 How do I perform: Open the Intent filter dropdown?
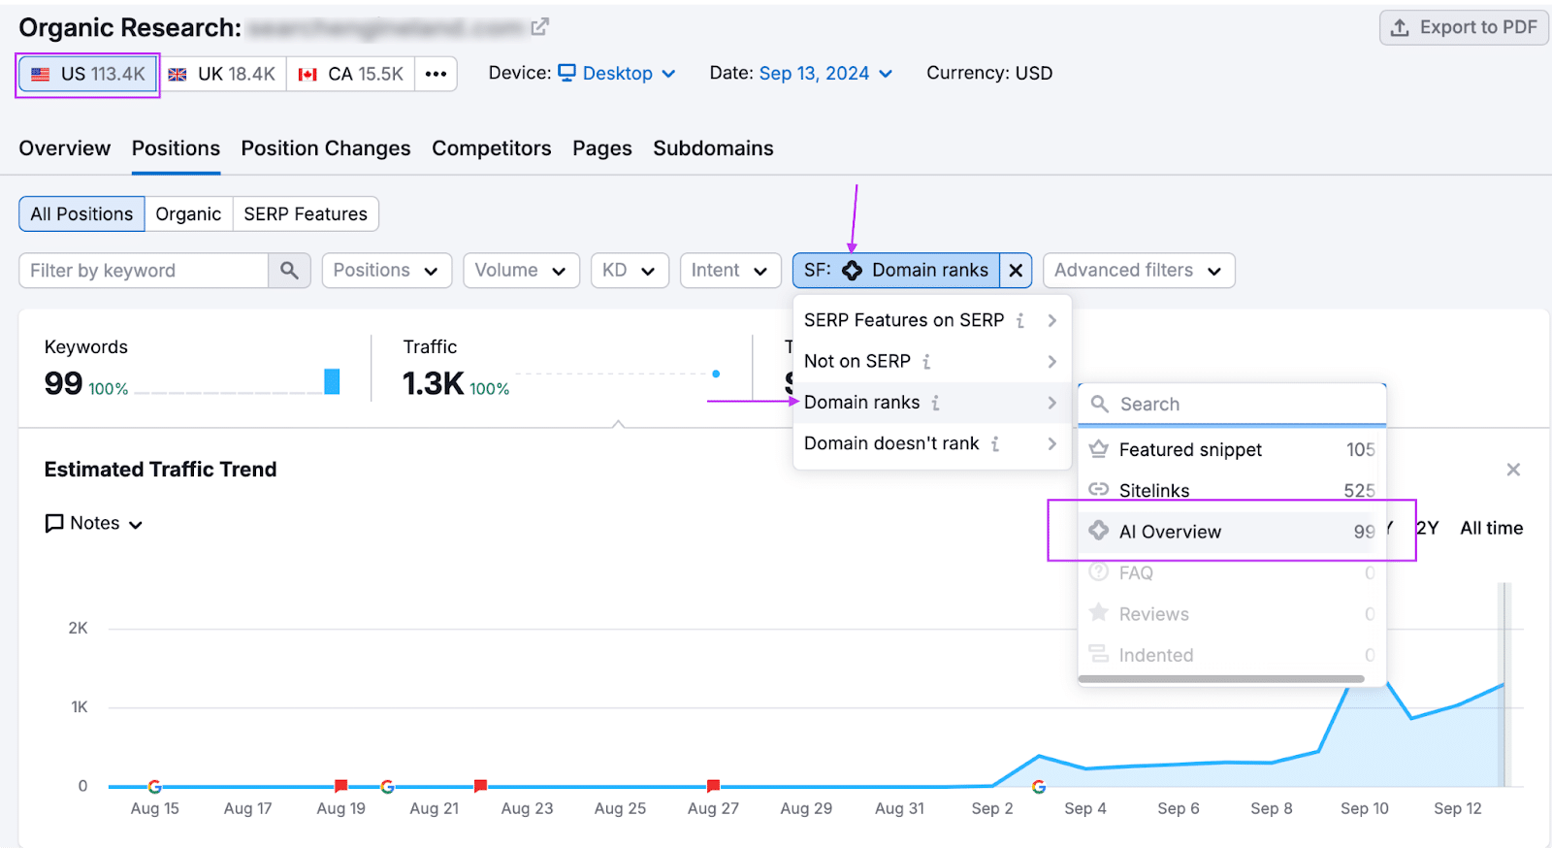coord(729,271)
